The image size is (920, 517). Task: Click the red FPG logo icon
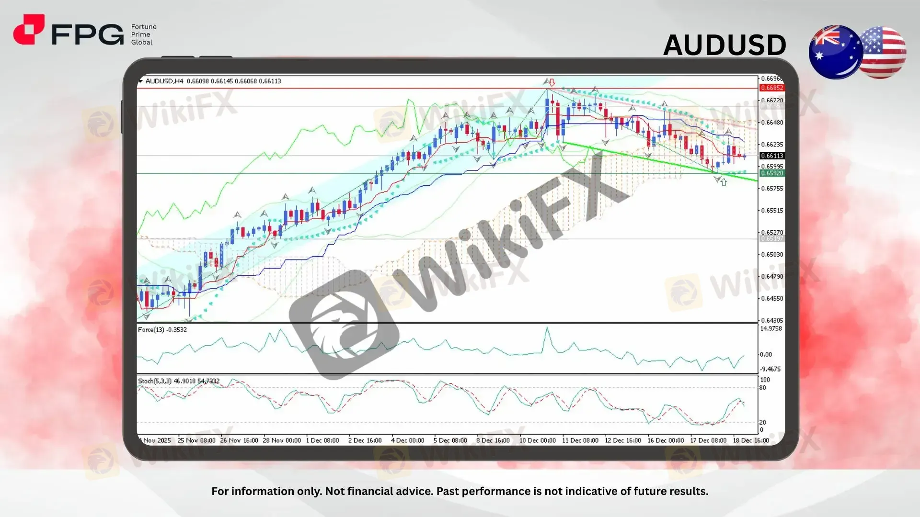click(28, 30)
